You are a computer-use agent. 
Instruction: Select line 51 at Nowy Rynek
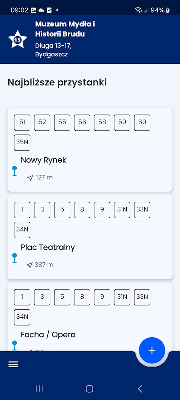click(x=22, y=123)
